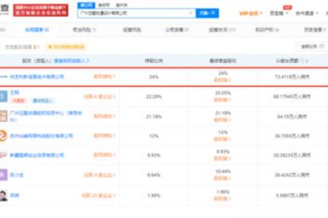
Task: Click the logo of the 21.18% shareholder
Action: (3, 116)
